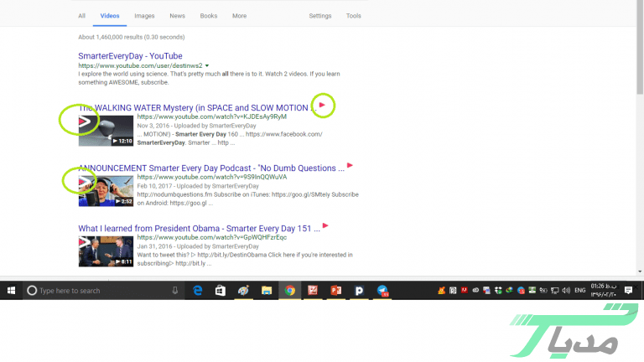
Task: Click the red play flag beside WALKING WATER title
Action: click(x=323, y=105)
